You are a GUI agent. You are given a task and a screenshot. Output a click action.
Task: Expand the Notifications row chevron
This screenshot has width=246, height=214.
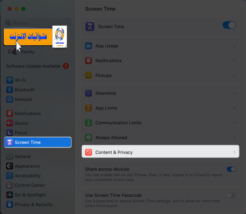coord(234,61)
